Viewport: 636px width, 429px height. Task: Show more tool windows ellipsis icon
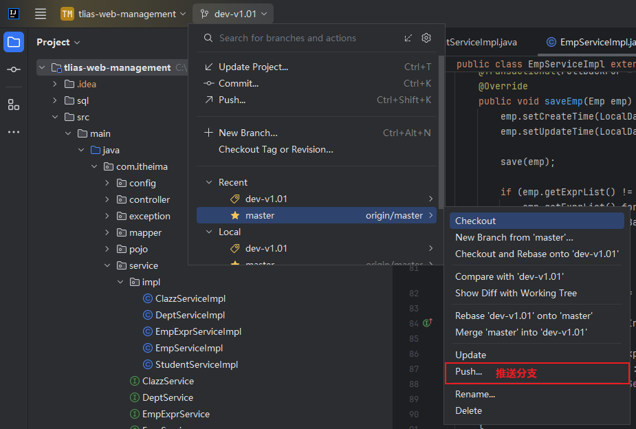(x=14, y=132)
